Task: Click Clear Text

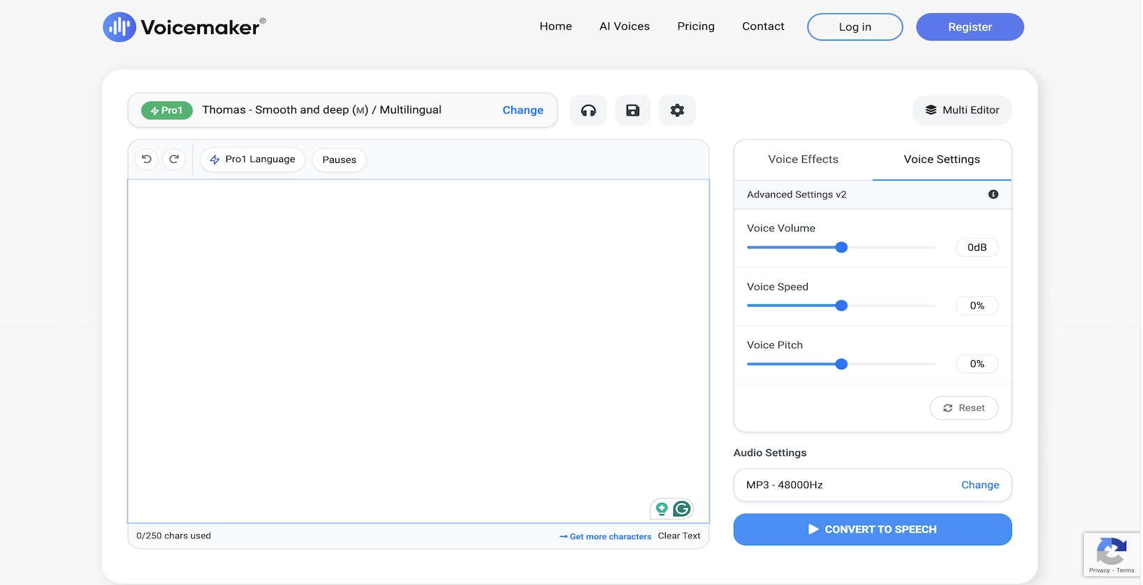Action: 679,536
